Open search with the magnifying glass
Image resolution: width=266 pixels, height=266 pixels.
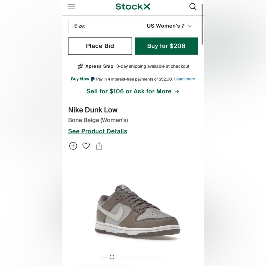[193, 7]
